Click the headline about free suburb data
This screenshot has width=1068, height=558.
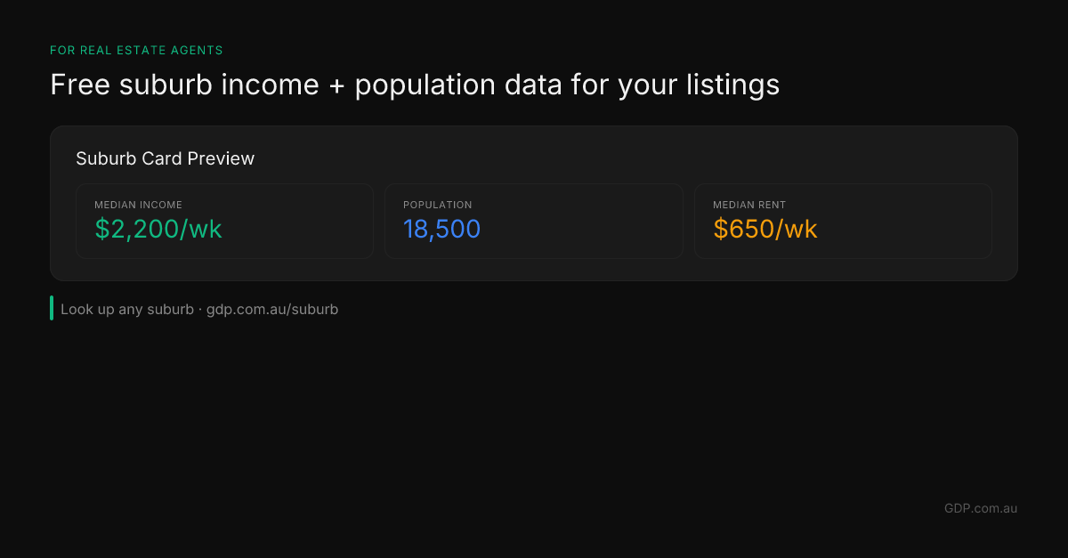[x=414, y=85]
